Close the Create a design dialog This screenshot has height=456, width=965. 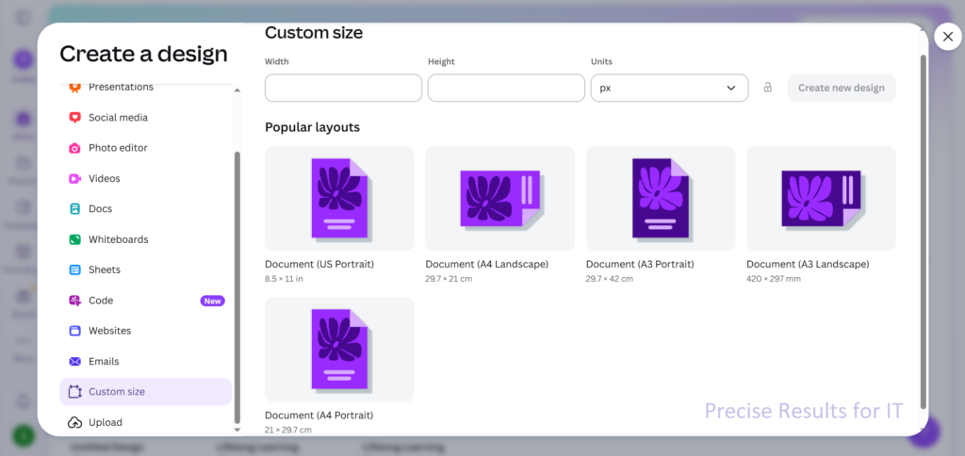948,37
